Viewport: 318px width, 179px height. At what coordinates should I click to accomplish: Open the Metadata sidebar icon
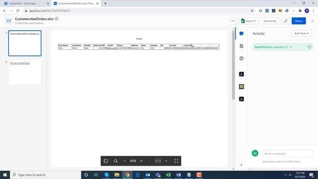241,59
